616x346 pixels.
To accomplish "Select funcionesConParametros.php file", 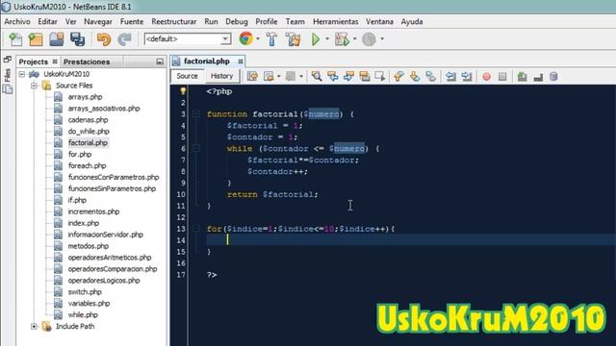I will tap(114, 177).
